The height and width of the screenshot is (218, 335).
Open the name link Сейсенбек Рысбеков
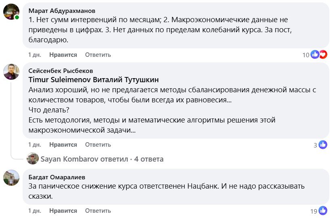(x=61, y=71)
